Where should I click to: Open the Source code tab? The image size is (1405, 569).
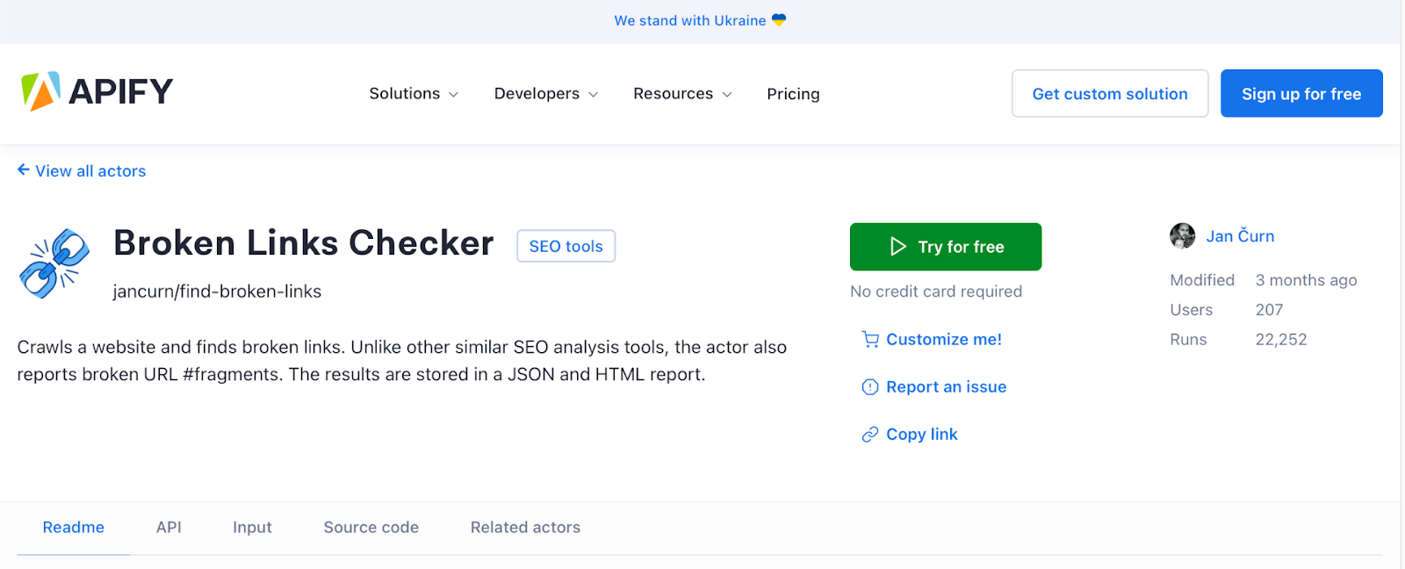(x=371, y=528)
